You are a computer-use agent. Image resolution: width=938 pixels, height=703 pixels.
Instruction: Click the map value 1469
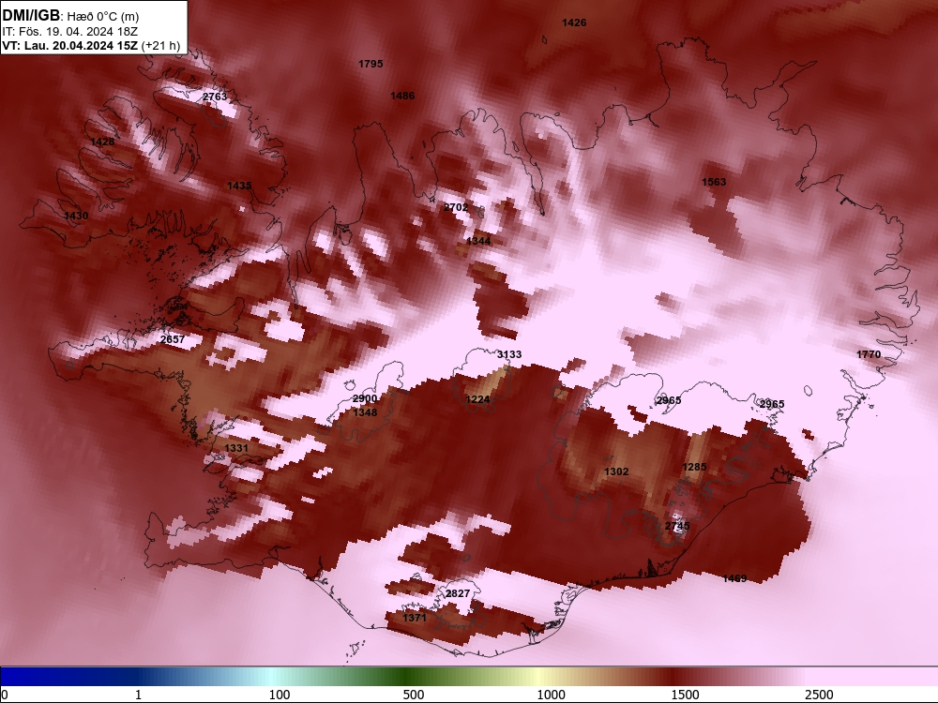point(734,578)
